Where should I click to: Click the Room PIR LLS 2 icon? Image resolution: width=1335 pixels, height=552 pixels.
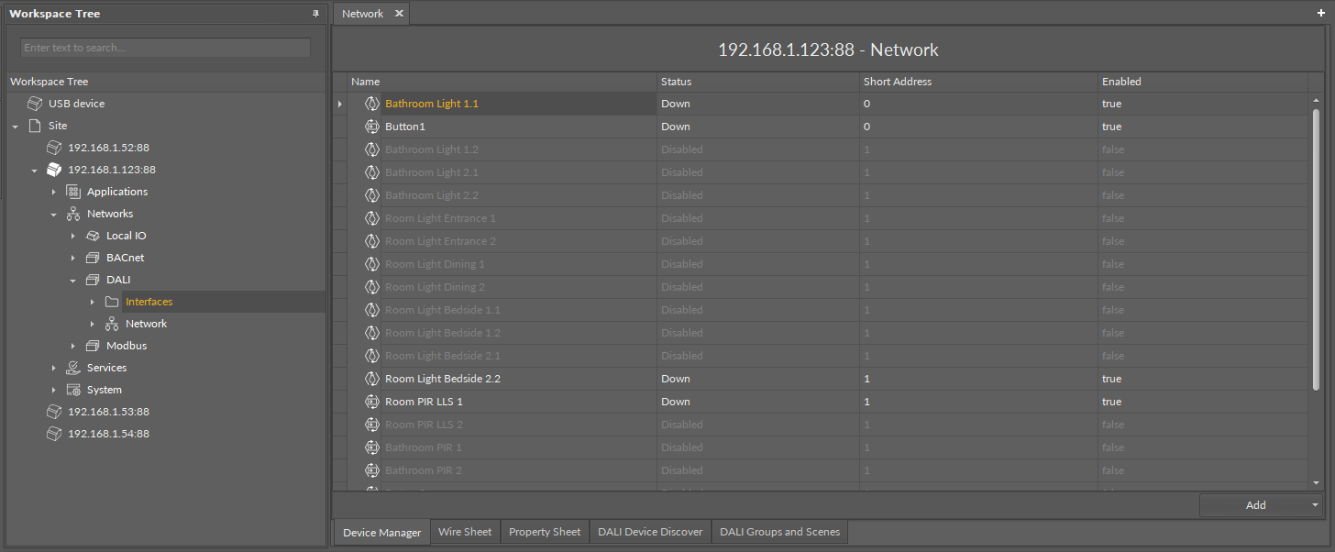(x=372, y=425)
